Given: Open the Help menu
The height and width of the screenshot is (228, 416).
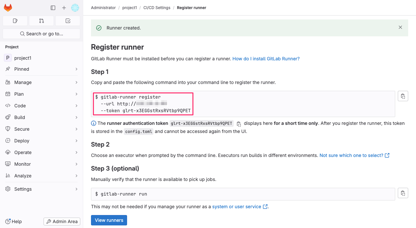Looking at the screenshot, I should pyautogui.click(x=14, y=222).
